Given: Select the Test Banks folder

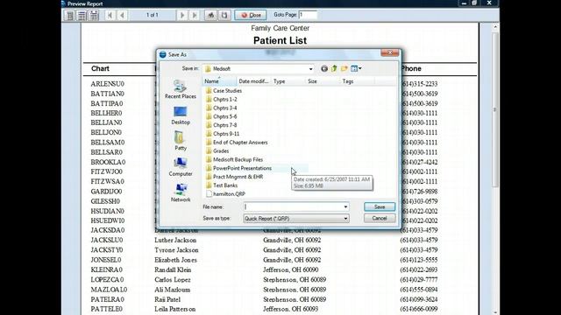Looking at the screenshot, I should pyautogui.click(x=222, y=185).
